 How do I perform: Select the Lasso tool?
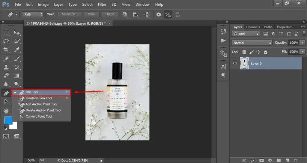point(6,41)
